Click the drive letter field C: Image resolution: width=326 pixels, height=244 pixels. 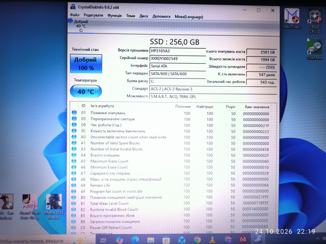(x=177, y=81)
